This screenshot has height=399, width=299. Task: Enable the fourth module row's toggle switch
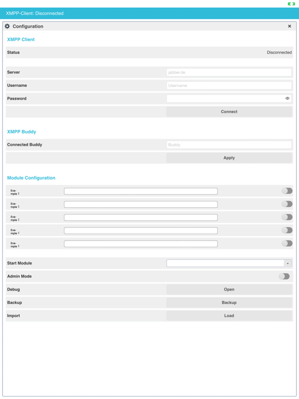tap(287, 230)
